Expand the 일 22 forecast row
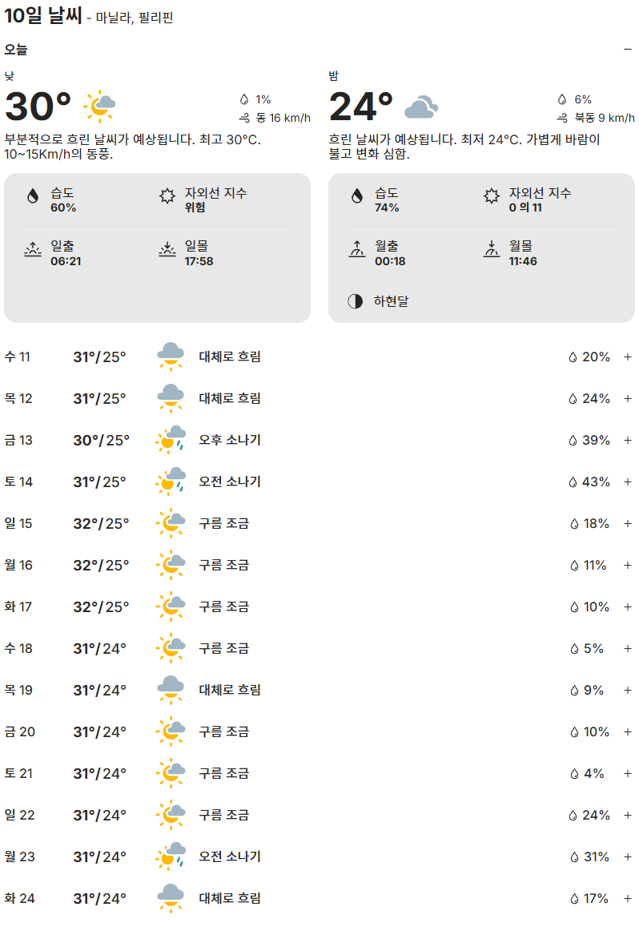 coord(628,815)
